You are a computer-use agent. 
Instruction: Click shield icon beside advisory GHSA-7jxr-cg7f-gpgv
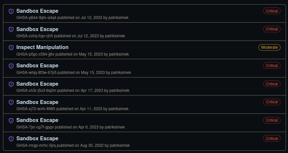point(11,120)
